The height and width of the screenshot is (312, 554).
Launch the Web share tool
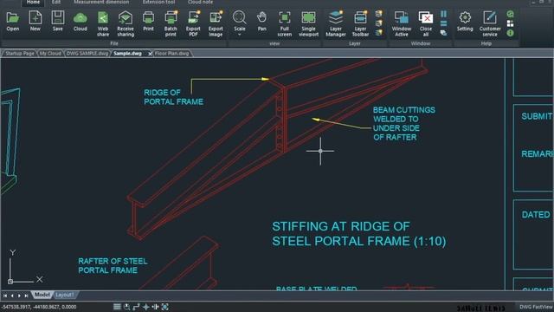pyautogui.click(x=103, y=23)
